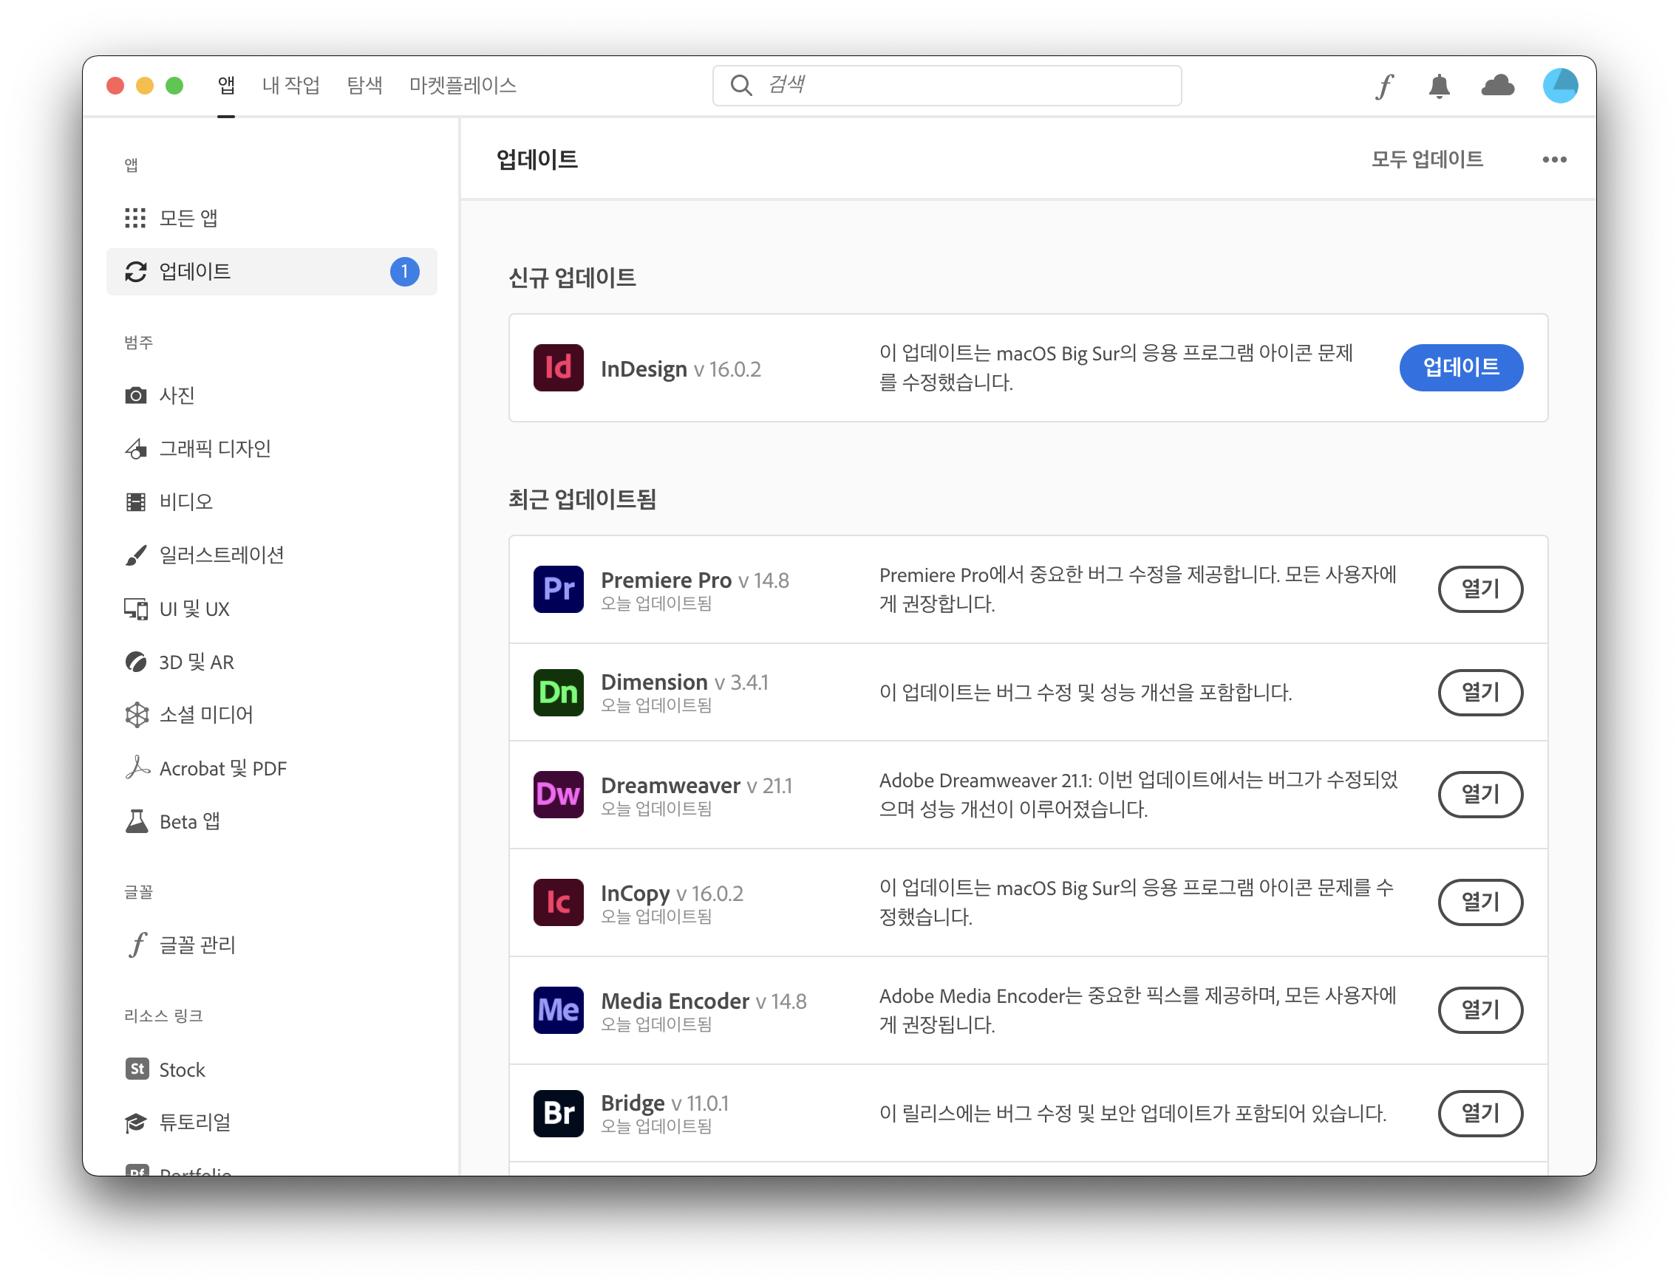
Task: Select 모든 앱 in the sidebar
Action: tap(188, 218)
